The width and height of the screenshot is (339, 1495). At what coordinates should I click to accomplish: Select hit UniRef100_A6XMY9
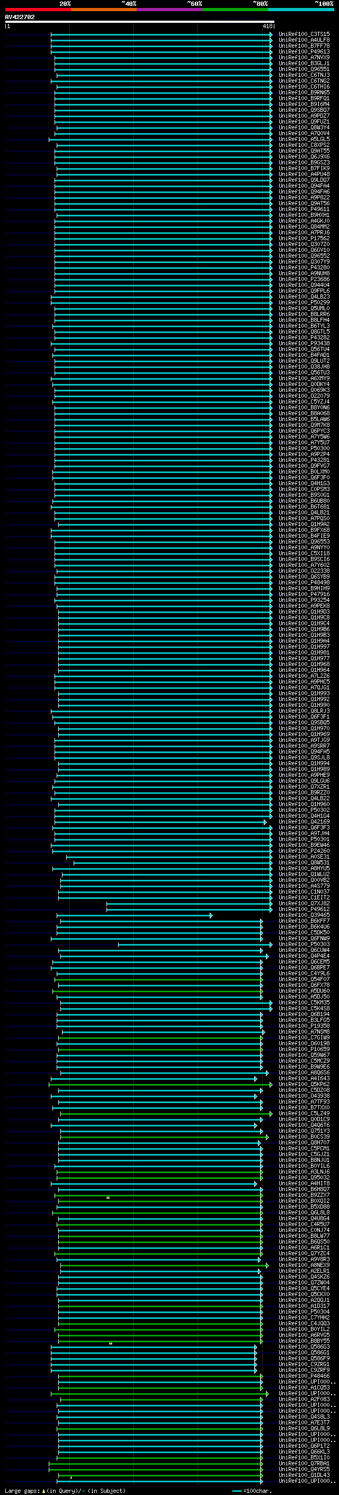(x=304, y=379)
